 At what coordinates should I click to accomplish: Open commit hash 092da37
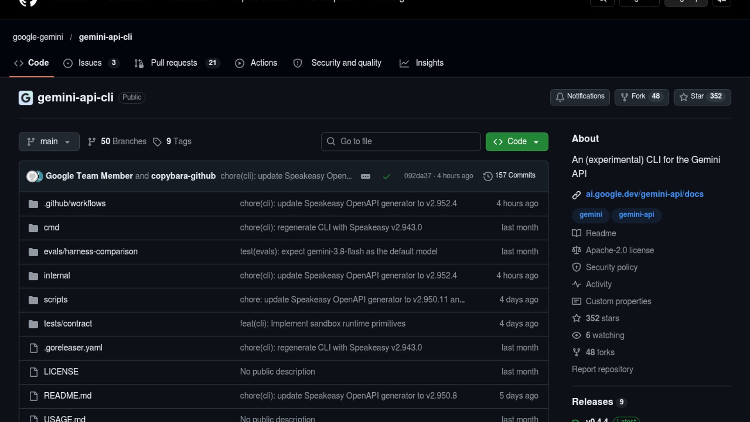[418, 176]
